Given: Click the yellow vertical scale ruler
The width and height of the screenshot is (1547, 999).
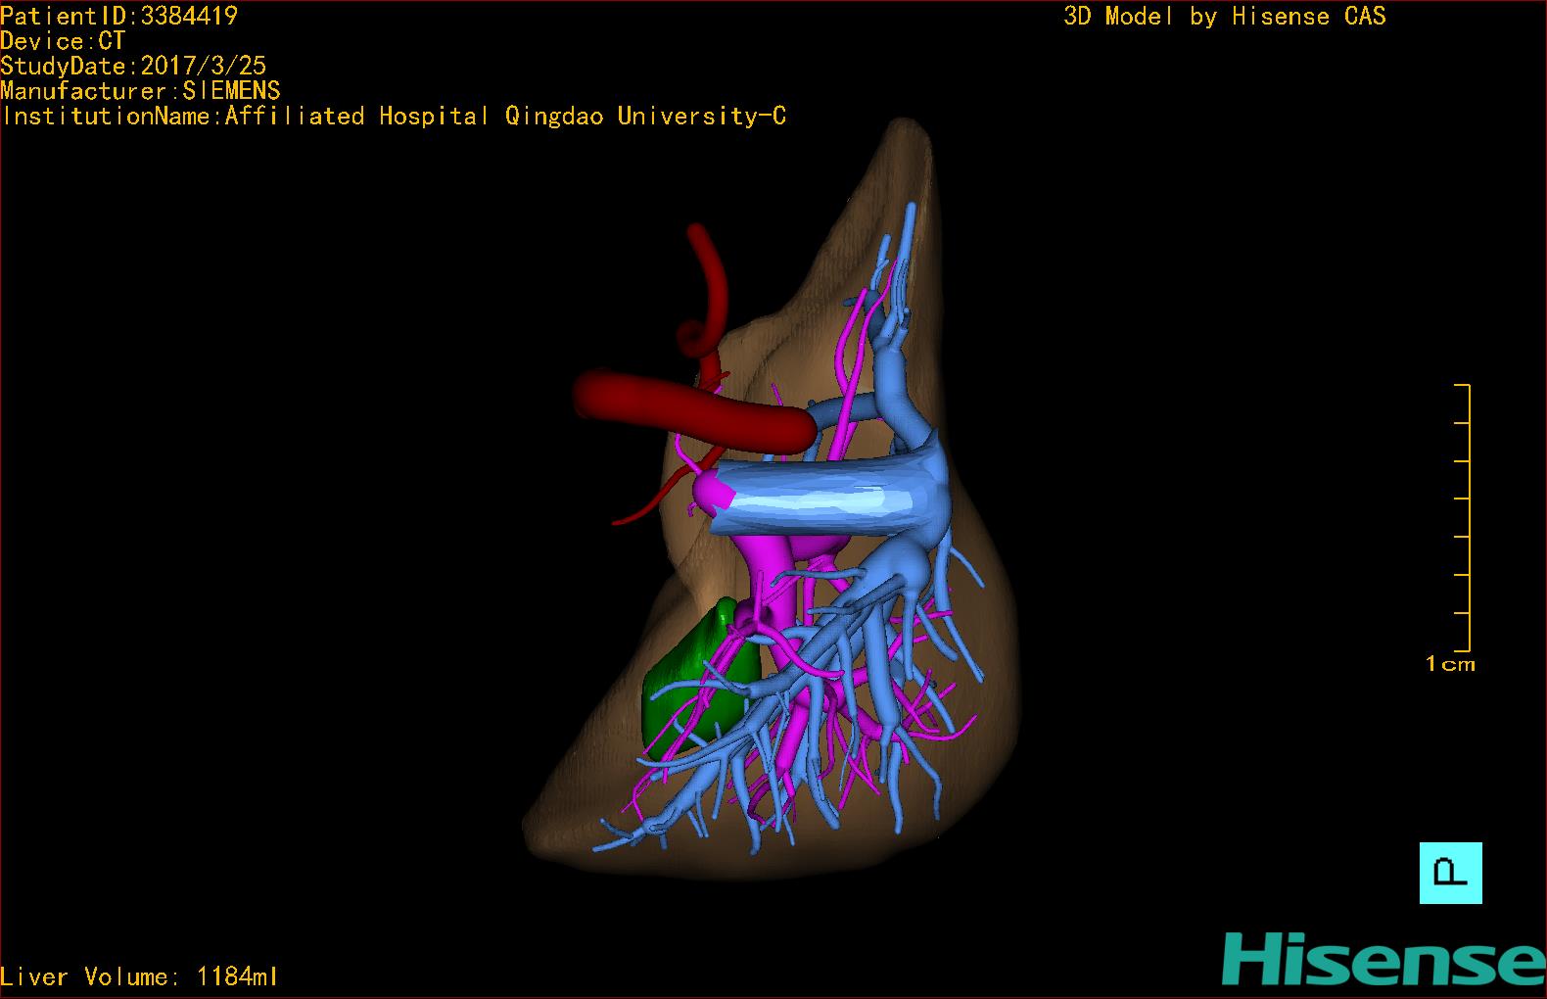Looking at the screenshot, I should [1463, 518].
